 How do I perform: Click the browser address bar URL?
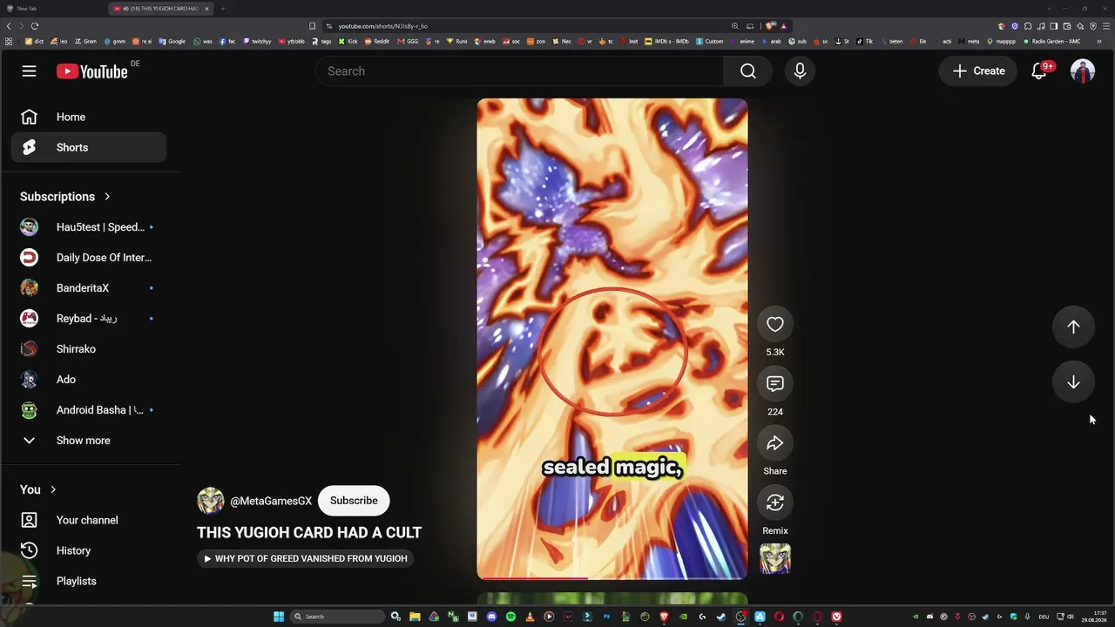(x=383, y=26)
